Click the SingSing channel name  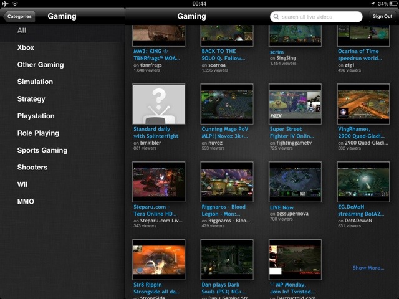[286, 58]
